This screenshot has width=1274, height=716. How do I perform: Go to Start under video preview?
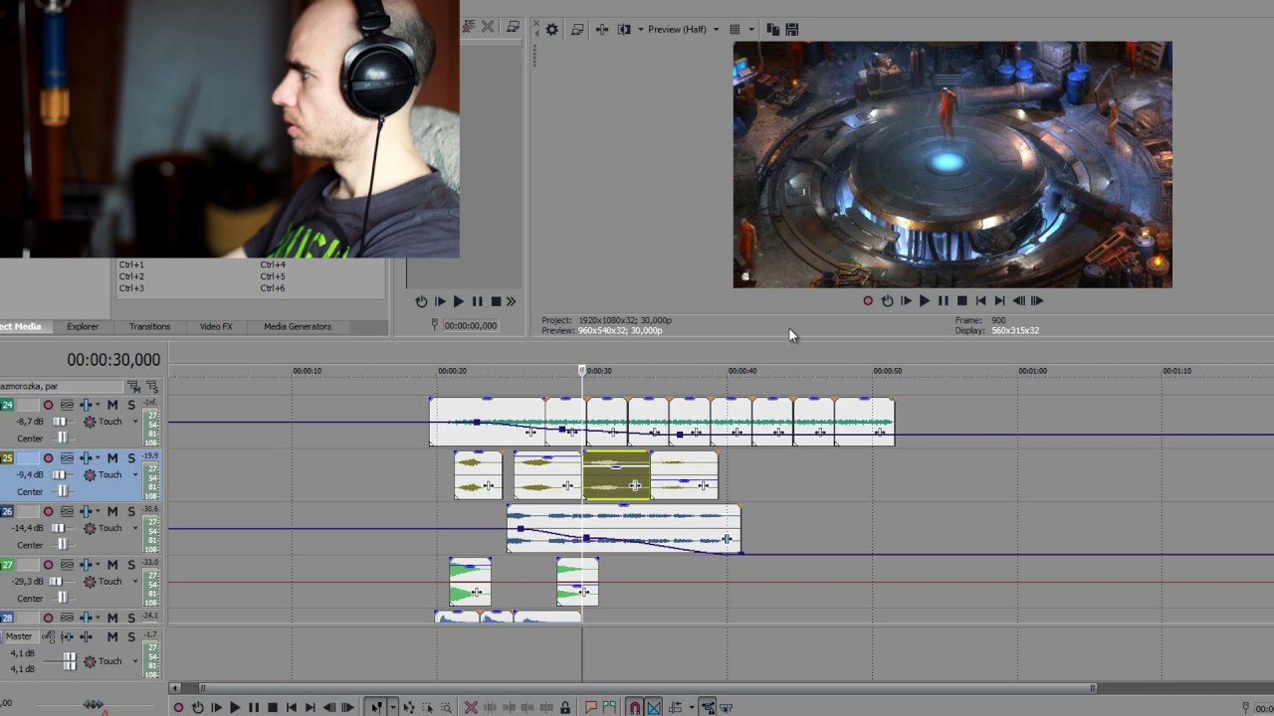(980, 300)
